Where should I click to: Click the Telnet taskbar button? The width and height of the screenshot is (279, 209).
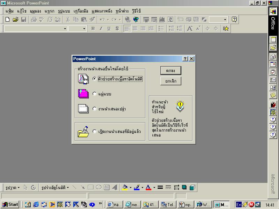click(x=168, y=205)
